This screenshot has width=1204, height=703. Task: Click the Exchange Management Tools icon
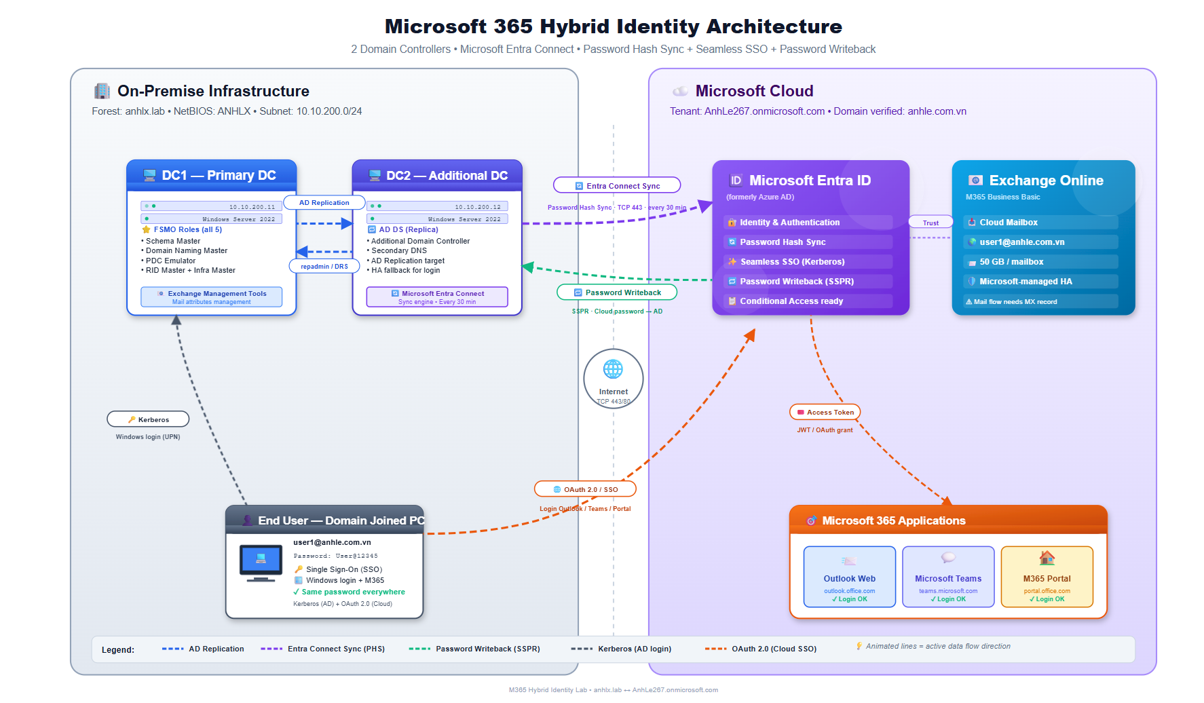(x=161, y=294)
